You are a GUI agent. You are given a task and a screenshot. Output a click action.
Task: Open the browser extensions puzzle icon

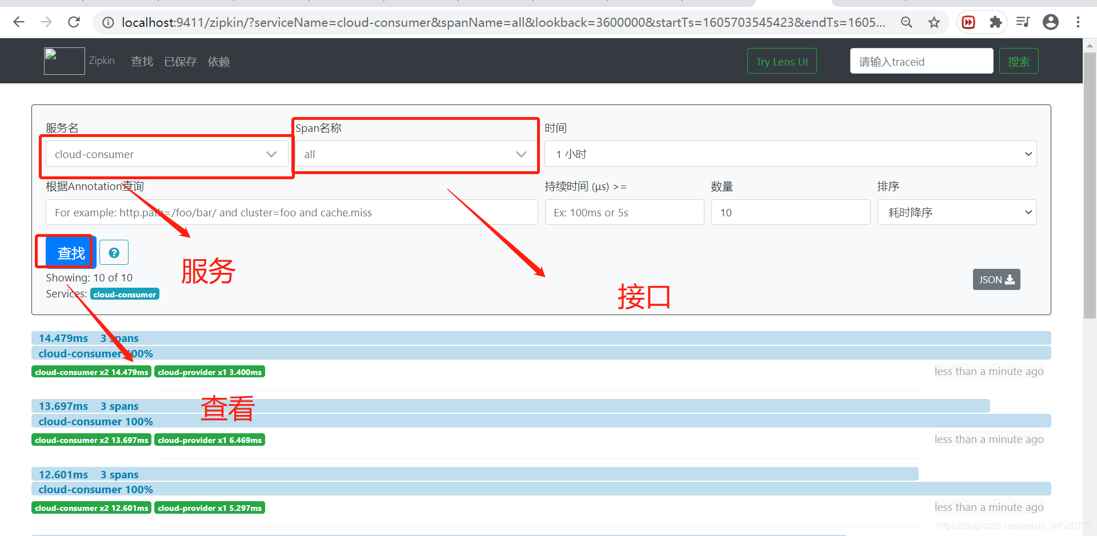point(996,22)
